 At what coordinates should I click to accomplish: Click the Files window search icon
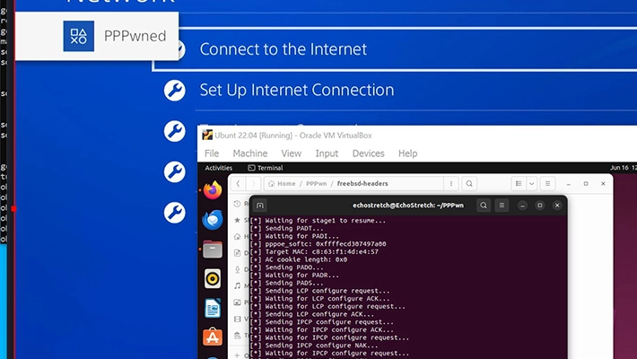[469, 183]
